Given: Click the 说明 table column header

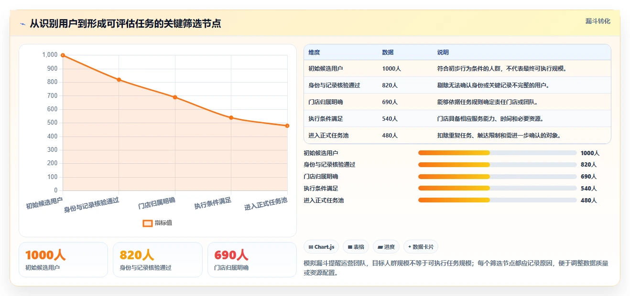Looking at the screenshot, I should (x=443, y=53).
